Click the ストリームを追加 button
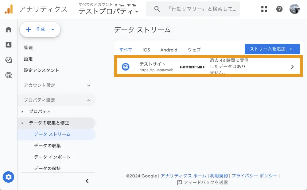307x190 pixels. (272, 49)
